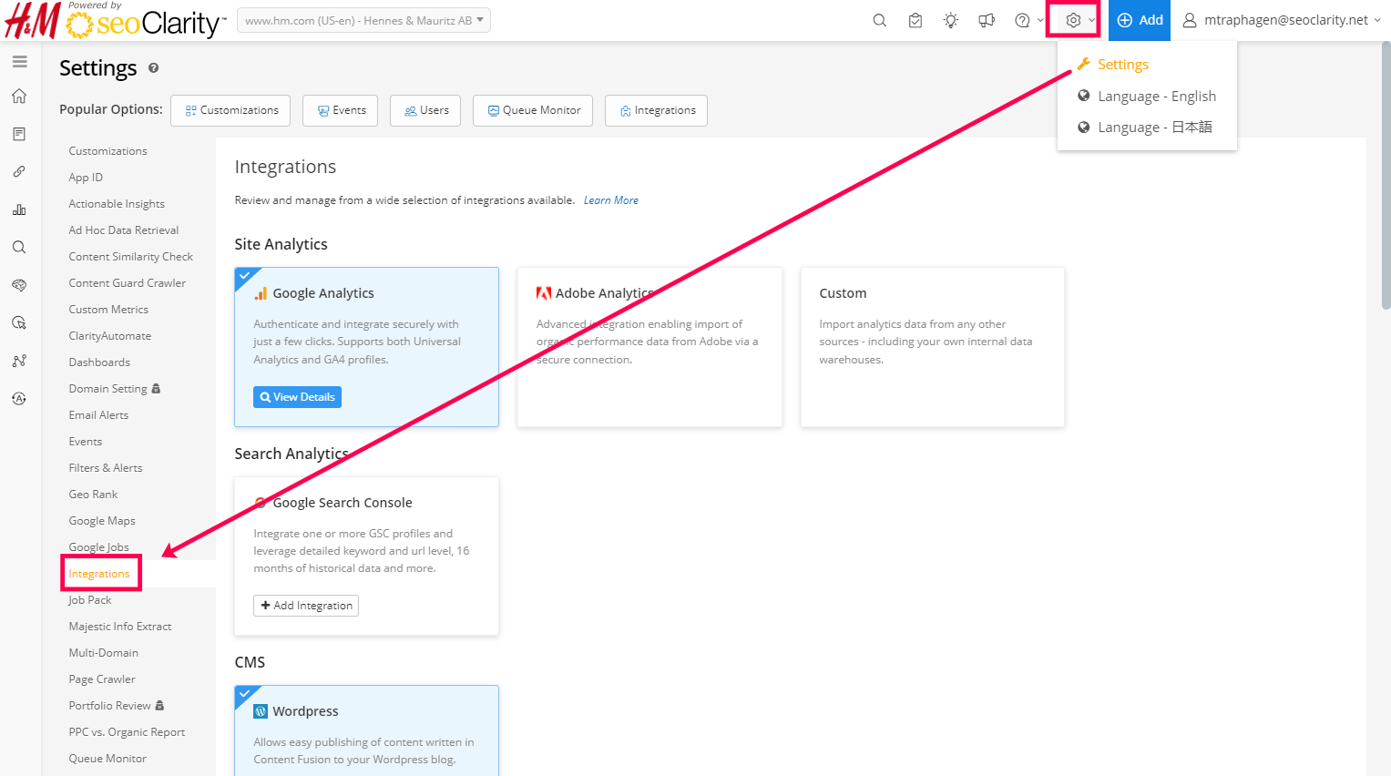Open the megaphone announcements icon
Viewport: 1391px width, 776px height.
click(x=987, y=20)
